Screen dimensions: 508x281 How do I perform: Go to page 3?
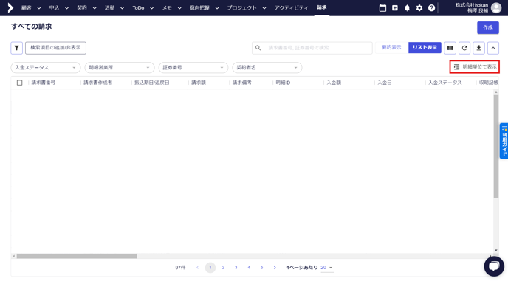click(236, 268)
